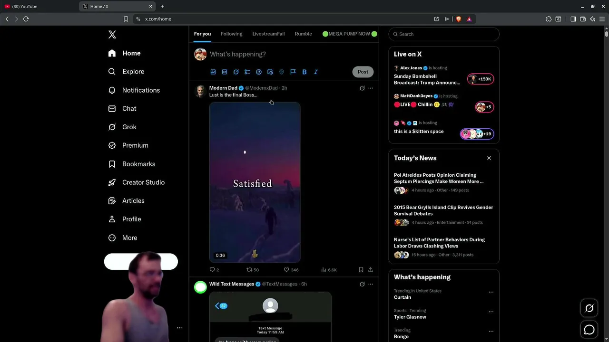Image resolution: width=609 pixels, height=342 pixels.
Task: Reload the page in browser
Action: [x=26, y=19]
